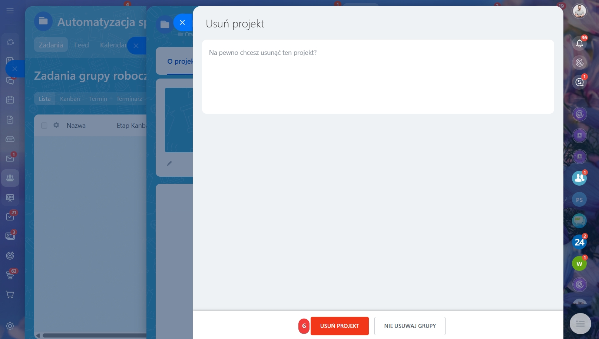Image resolution: width=599 pixels, height=339 pixels.
Task: Open workgroups icon in left sidebar
Action: pyautogui.click(x=10, y=178)
